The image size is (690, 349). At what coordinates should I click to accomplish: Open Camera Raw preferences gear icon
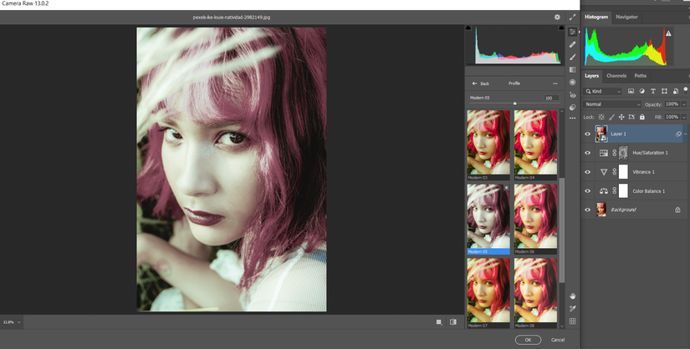point(557,17)
